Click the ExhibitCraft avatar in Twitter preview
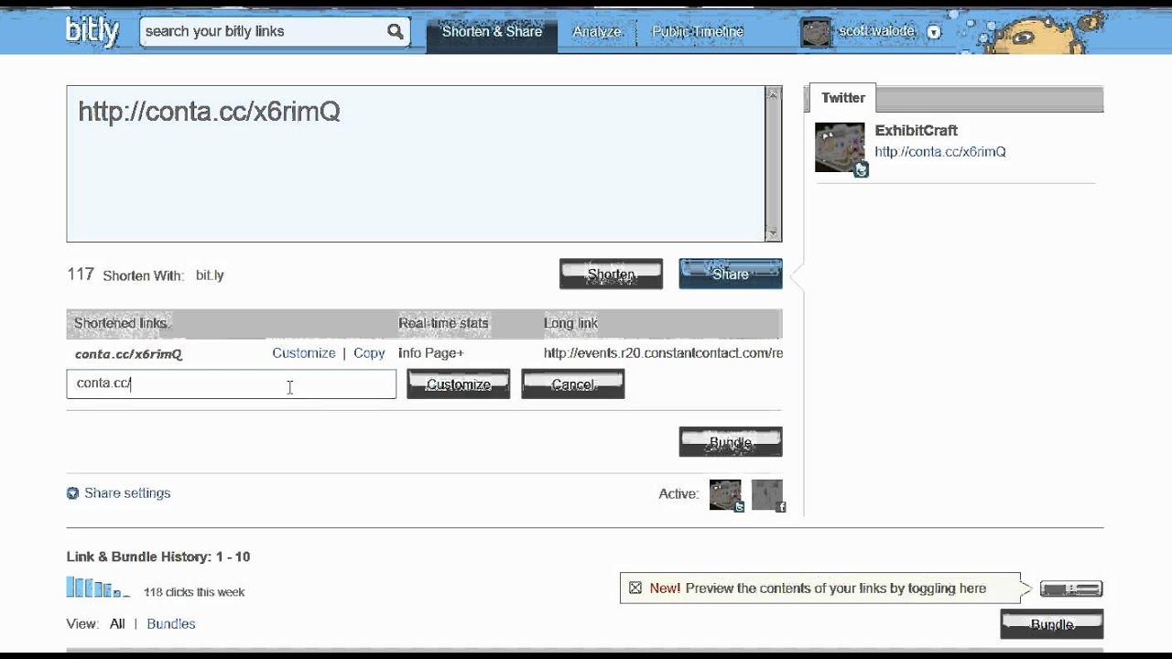This screenshot has height=659, width=1172. [840, 147]
